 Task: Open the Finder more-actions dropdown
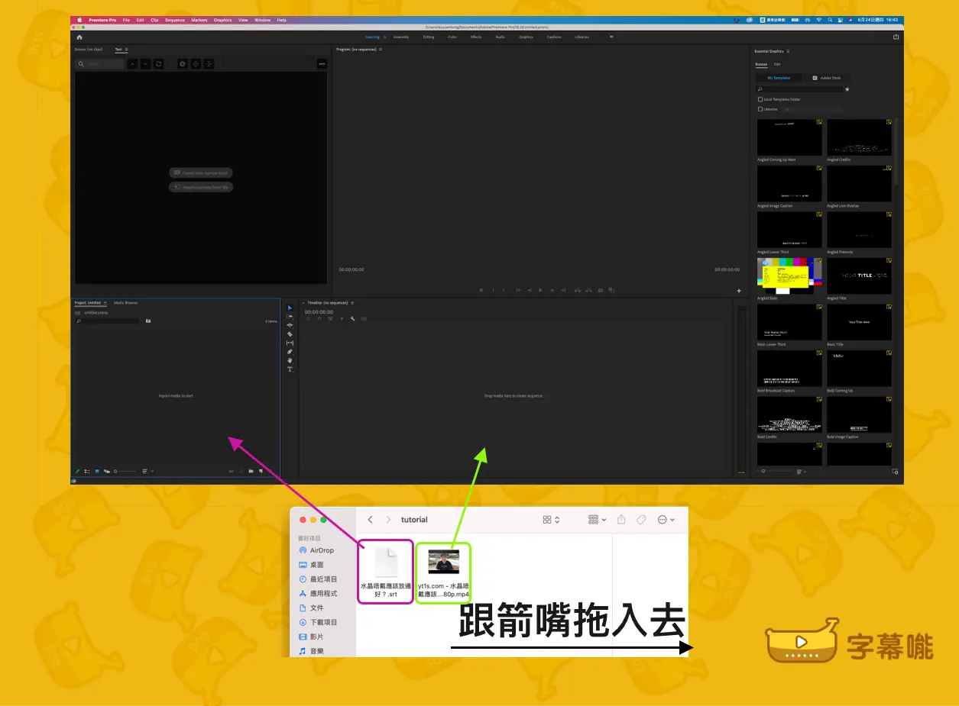point(666,520)
